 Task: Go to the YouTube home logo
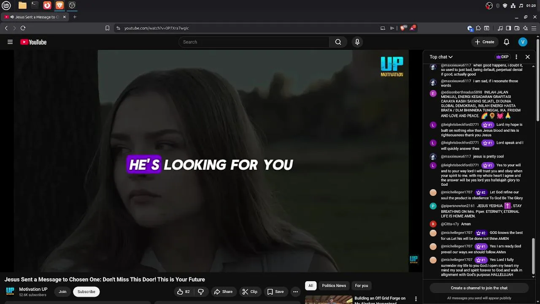pos(33,42)
